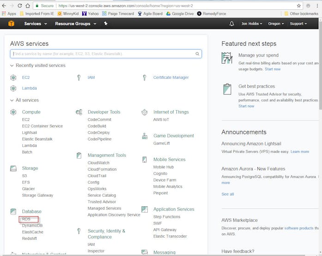Open Trusted Advisor under Management Tools
Viewport: 322px width, 256px height.
coord(102,202)
